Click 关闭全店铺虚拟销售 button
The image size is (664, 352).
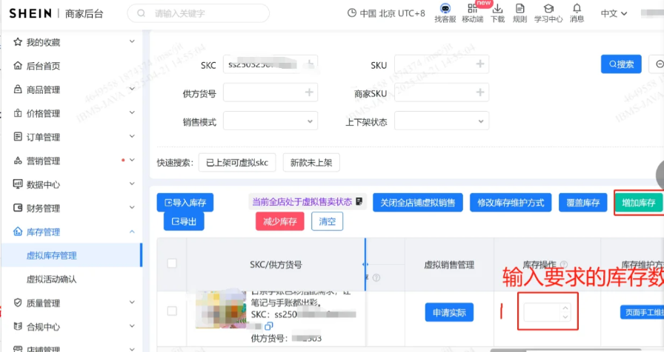coord(417,203)
